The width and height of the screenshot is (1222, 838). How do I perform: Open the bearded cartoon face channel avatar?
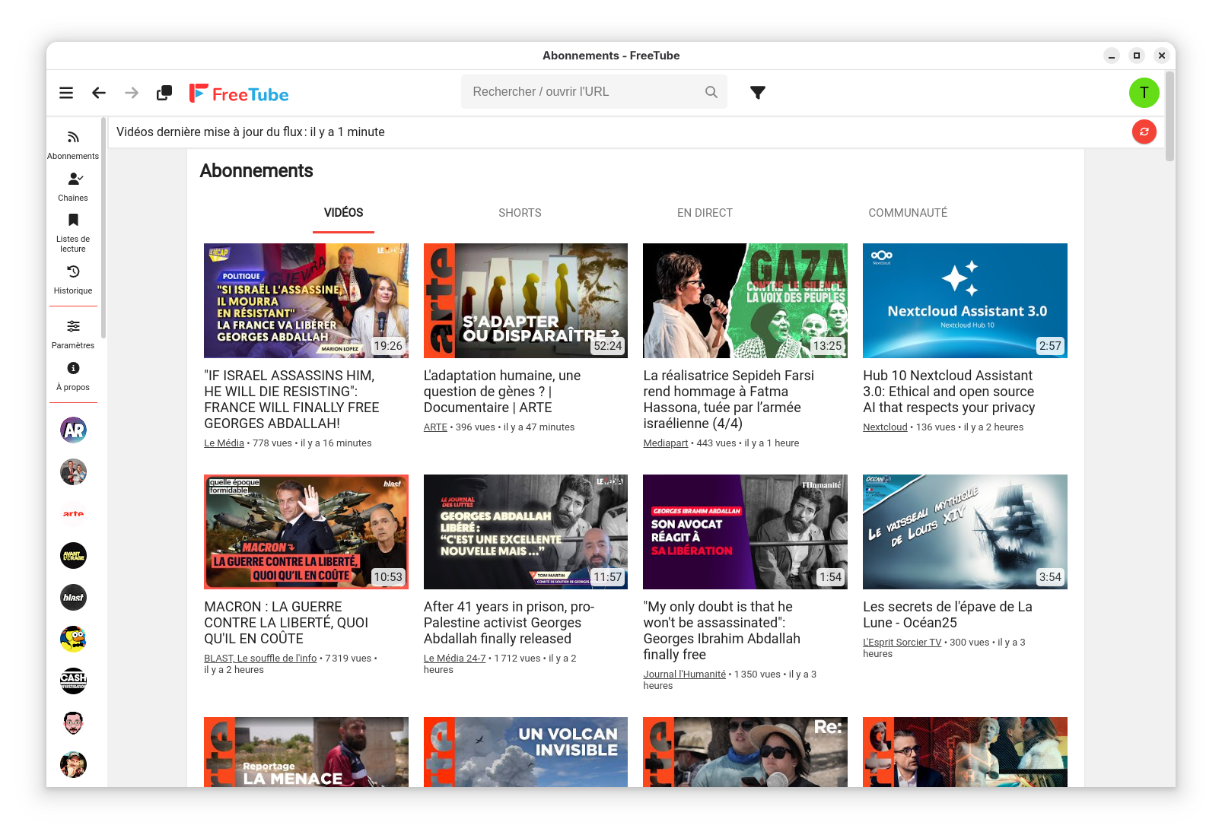click(x=74, y=722)
